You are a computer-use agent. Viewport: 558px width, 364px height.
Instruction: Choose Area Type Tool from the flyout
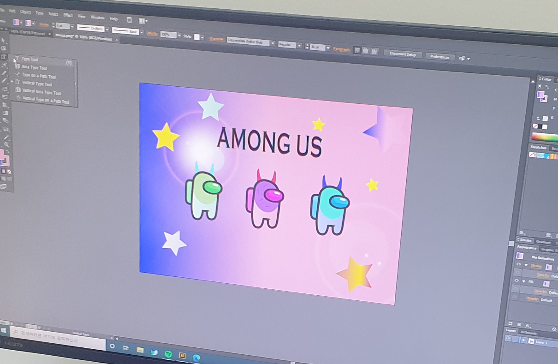pos(34,67)
